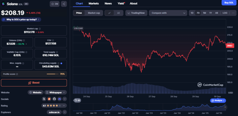Open the Compare with dropdown
This screenshot has height=116, width=238.
(168, 13)
